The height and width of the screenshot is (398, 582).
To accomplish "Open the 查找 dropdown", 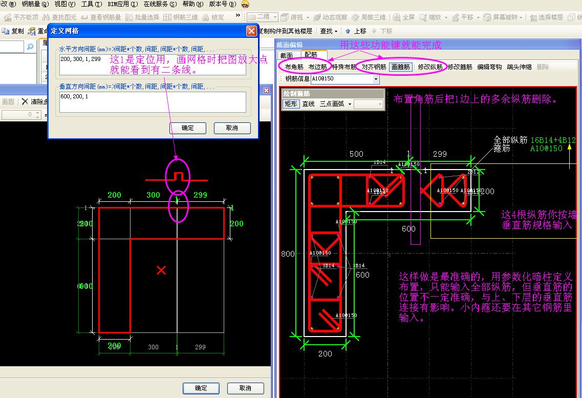I will click(329, 31).
